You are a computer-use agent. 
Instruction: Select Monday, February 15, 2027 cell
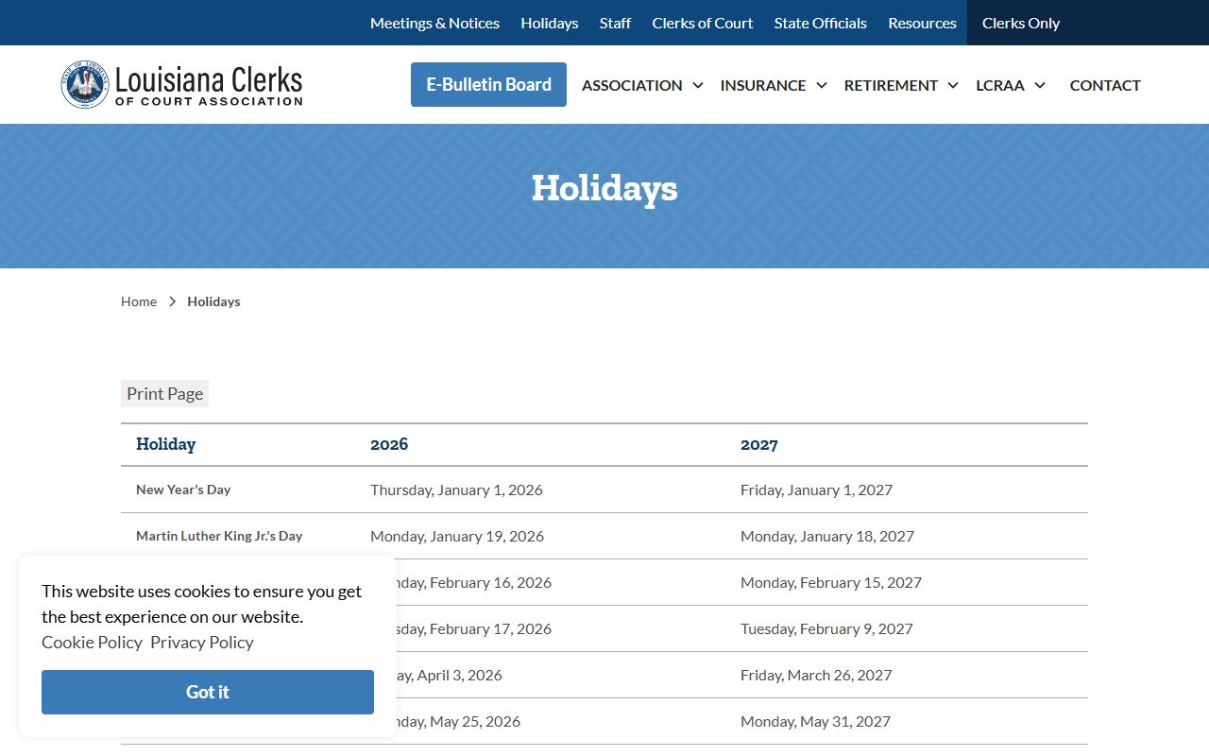[831, 582]
